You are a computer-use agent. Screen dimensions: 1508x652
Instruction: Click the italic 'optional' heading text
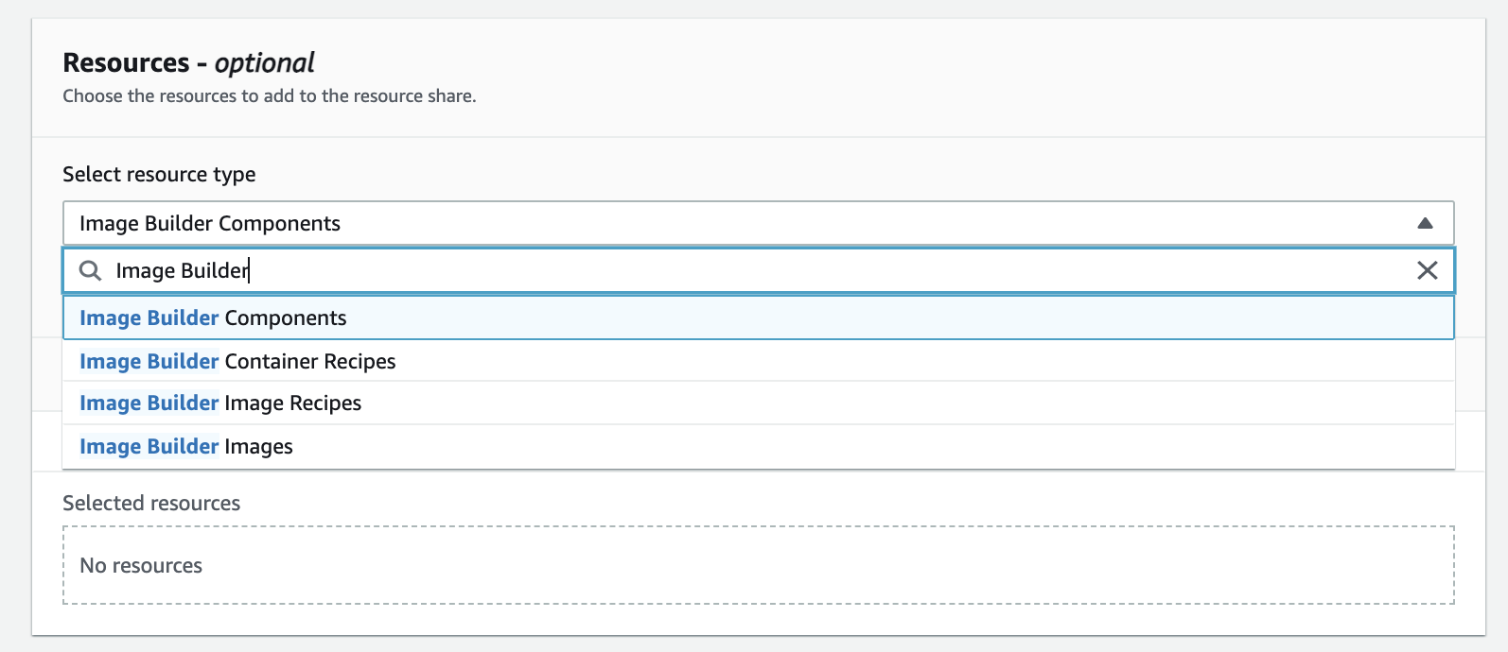[x=264, y=63]
